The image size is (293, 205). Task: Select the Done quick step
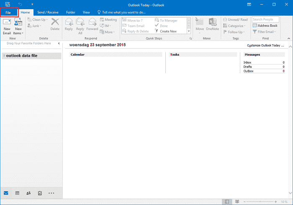(x=161, y=26)
